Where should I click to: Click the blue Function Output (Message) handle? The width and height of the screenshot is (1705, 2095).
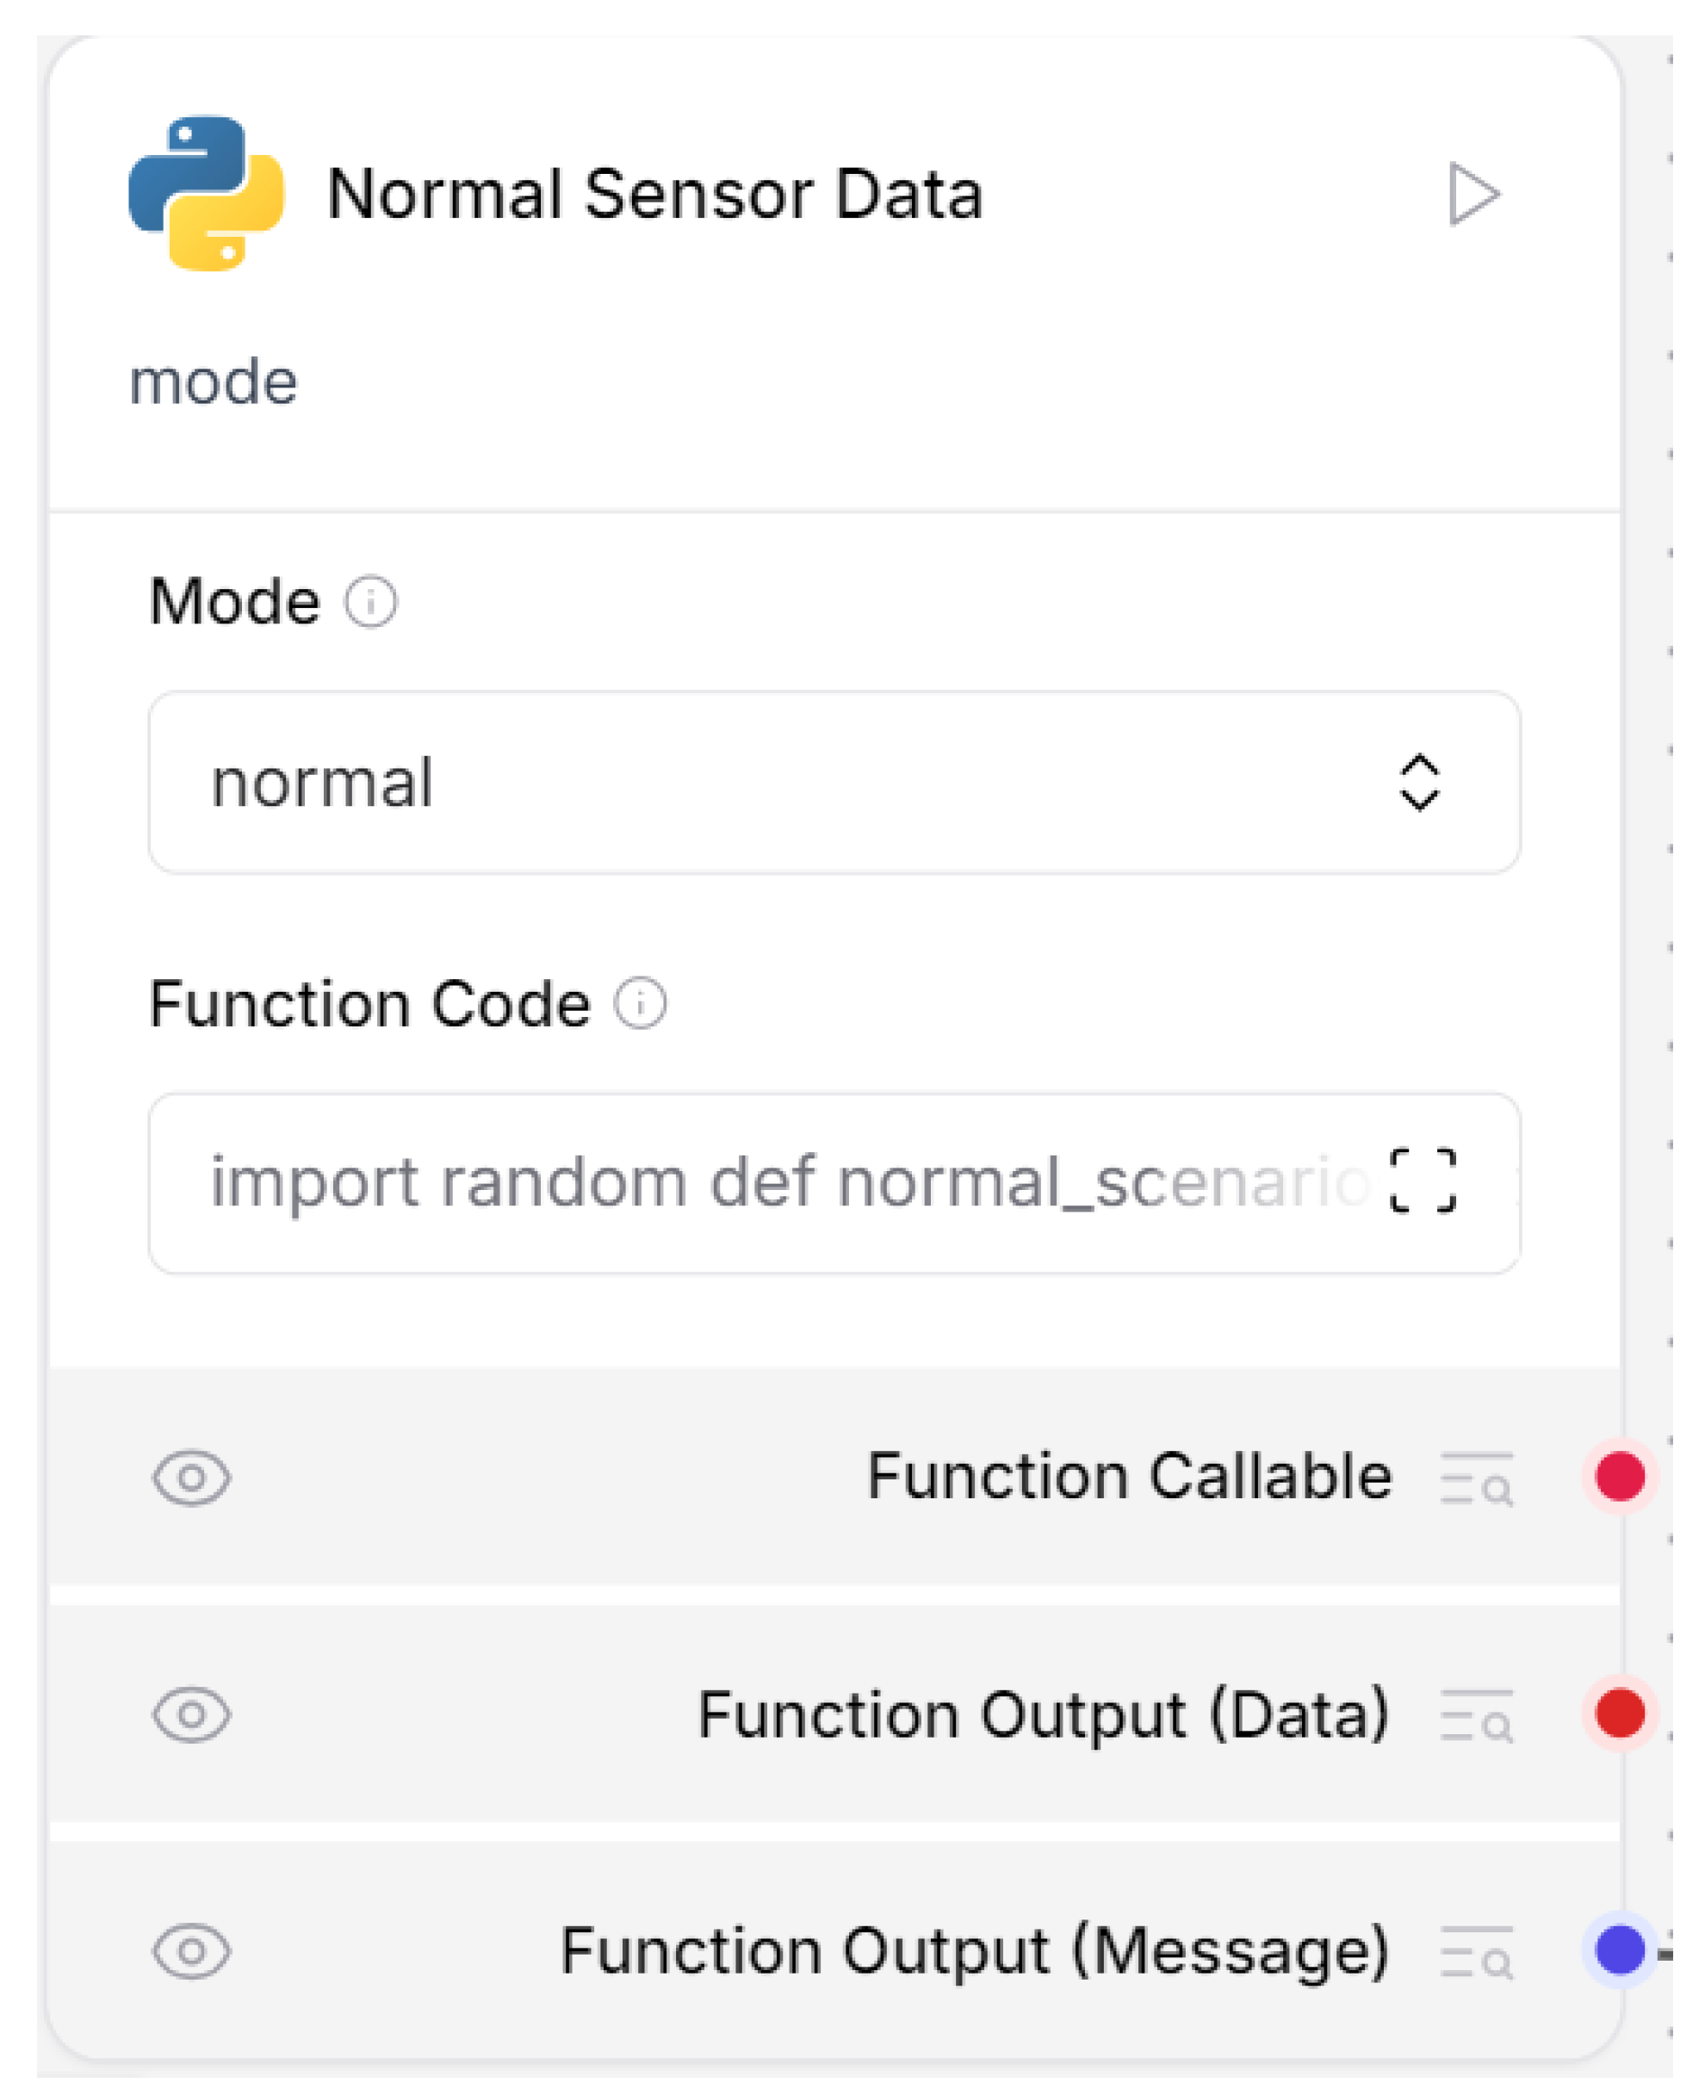[1620, 1949]
